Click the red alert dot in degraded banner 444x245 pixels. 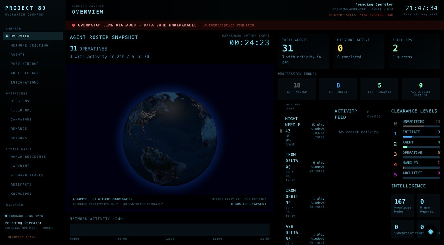pos(73,25)
